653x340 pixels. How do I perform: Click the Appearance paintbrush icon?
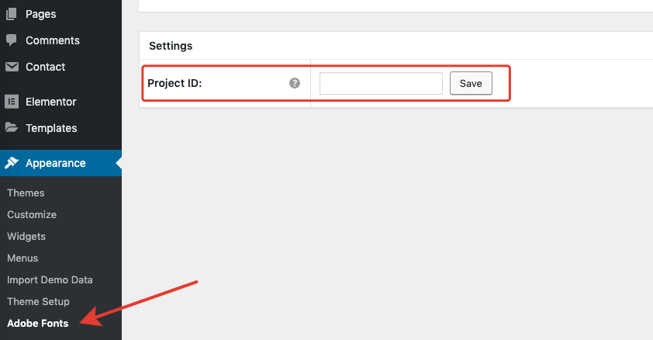12,163
